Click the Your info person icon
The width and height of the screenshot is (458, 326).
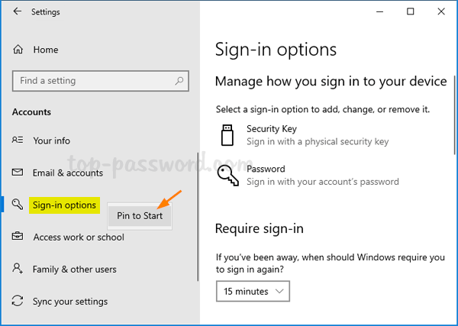tap(18, 140)
